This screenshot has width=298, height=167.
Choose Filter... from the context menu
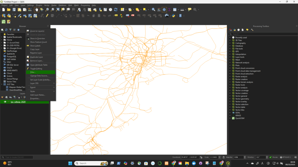click(33, 72)
